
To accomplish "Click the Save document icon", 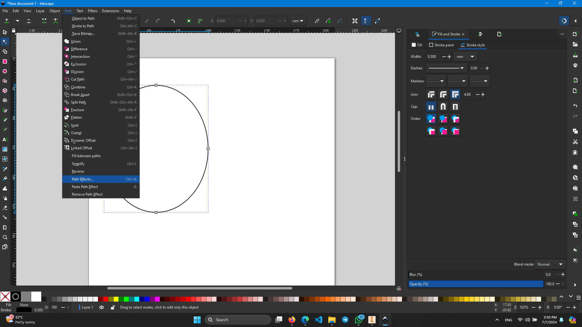I will 575,55.
